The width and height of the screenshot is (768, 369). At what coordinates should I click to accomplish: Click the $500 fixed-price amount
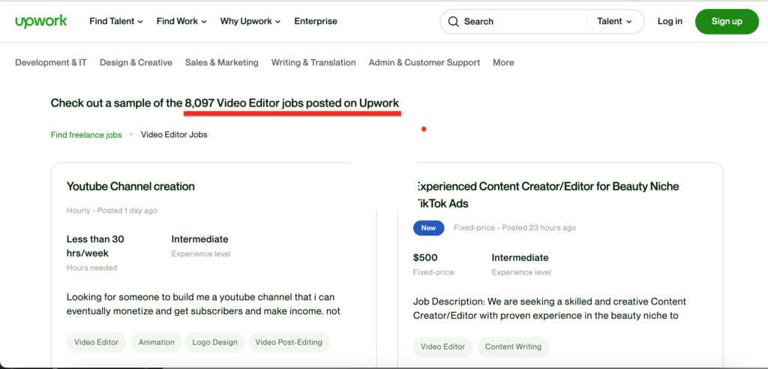point(425,258)
